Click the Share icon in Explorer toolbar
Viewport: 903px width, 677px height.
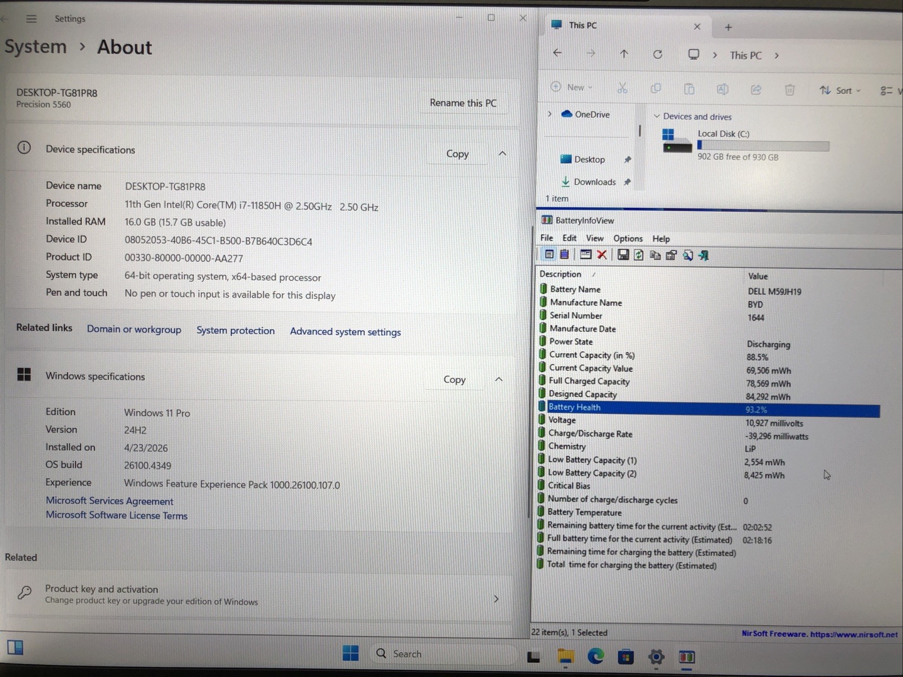756,90
